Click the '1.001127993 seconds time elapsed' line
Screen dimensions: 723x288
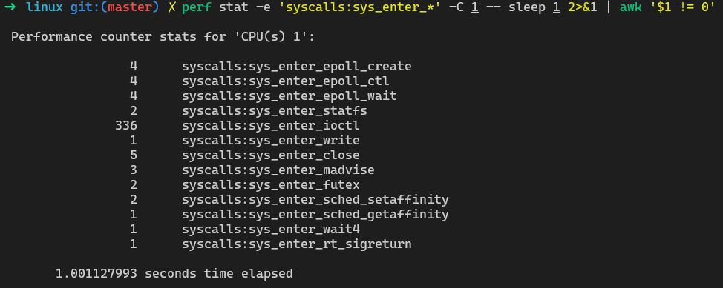pos(174,274)
